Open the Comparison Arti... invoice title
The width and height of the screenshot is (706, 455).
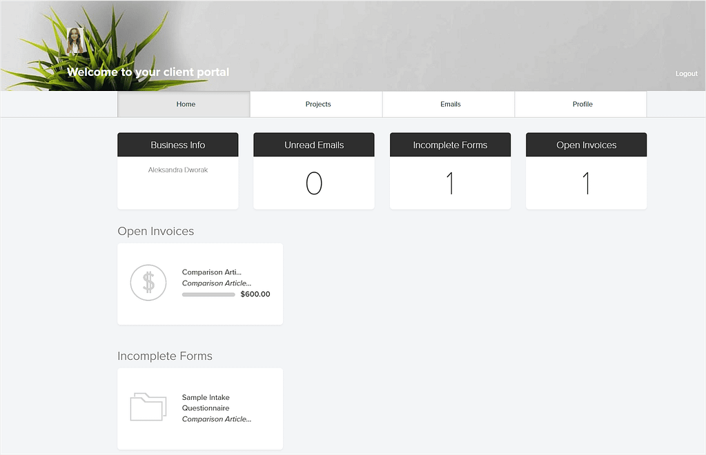click(x=212, y=272)
